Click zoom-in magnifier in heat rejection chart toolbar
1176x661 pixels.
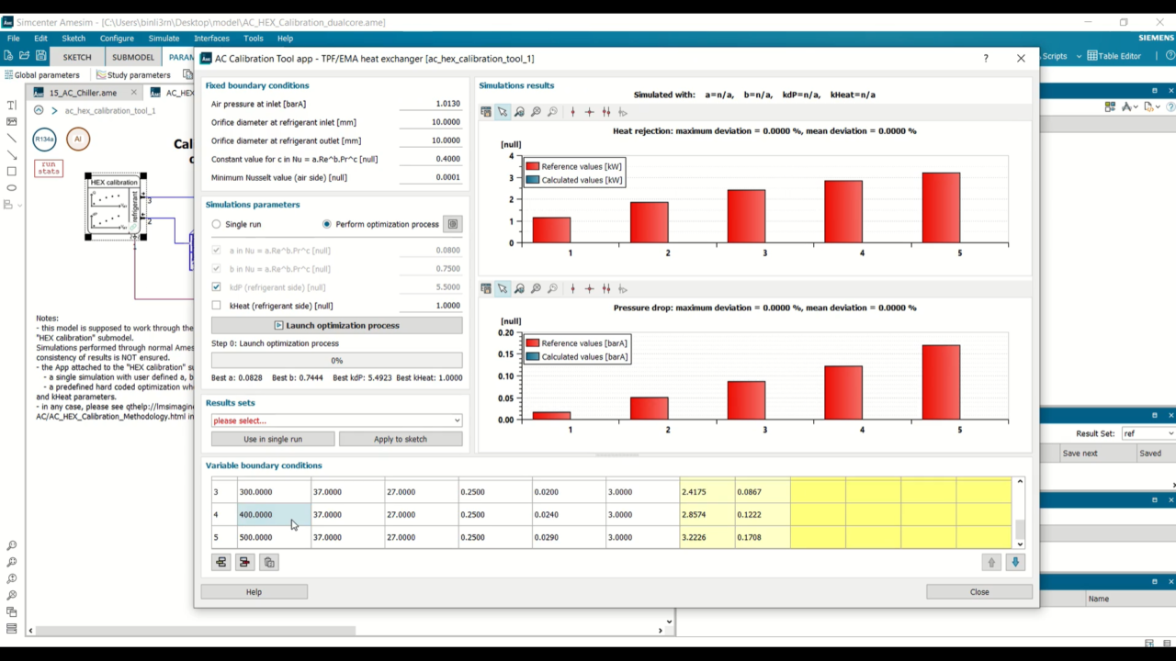click(x=519, y=112)
